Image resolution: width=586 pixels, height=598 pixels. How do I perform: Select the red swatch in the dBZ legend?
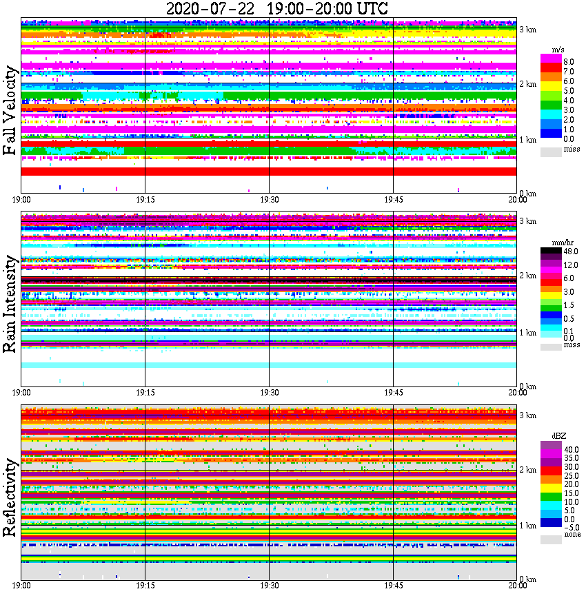[x=551, y=471]
